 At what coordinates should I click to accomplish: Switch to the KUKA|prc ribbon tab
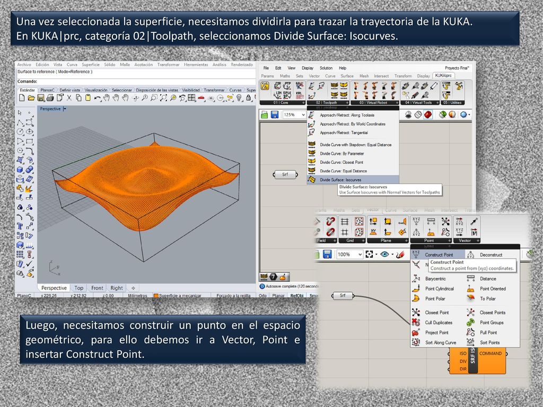[x=444, y=76]
